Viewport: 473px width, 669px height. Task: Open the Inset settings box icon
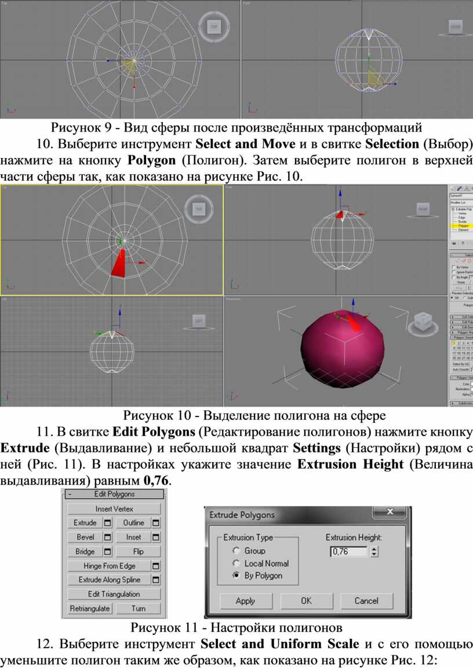pos(156,537)
